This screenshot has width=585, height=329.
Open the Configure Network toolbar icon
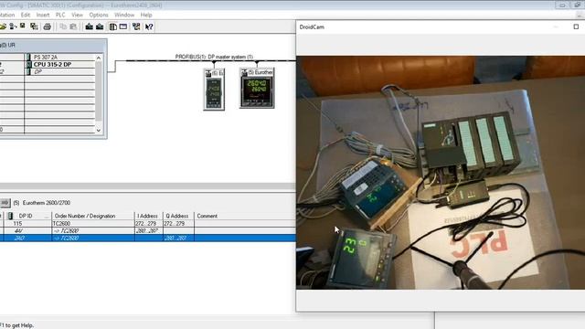(x=136, y=27)
